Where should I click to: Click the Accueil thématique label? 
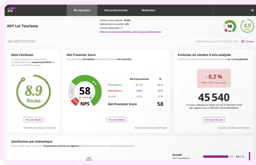coord(177,155)
